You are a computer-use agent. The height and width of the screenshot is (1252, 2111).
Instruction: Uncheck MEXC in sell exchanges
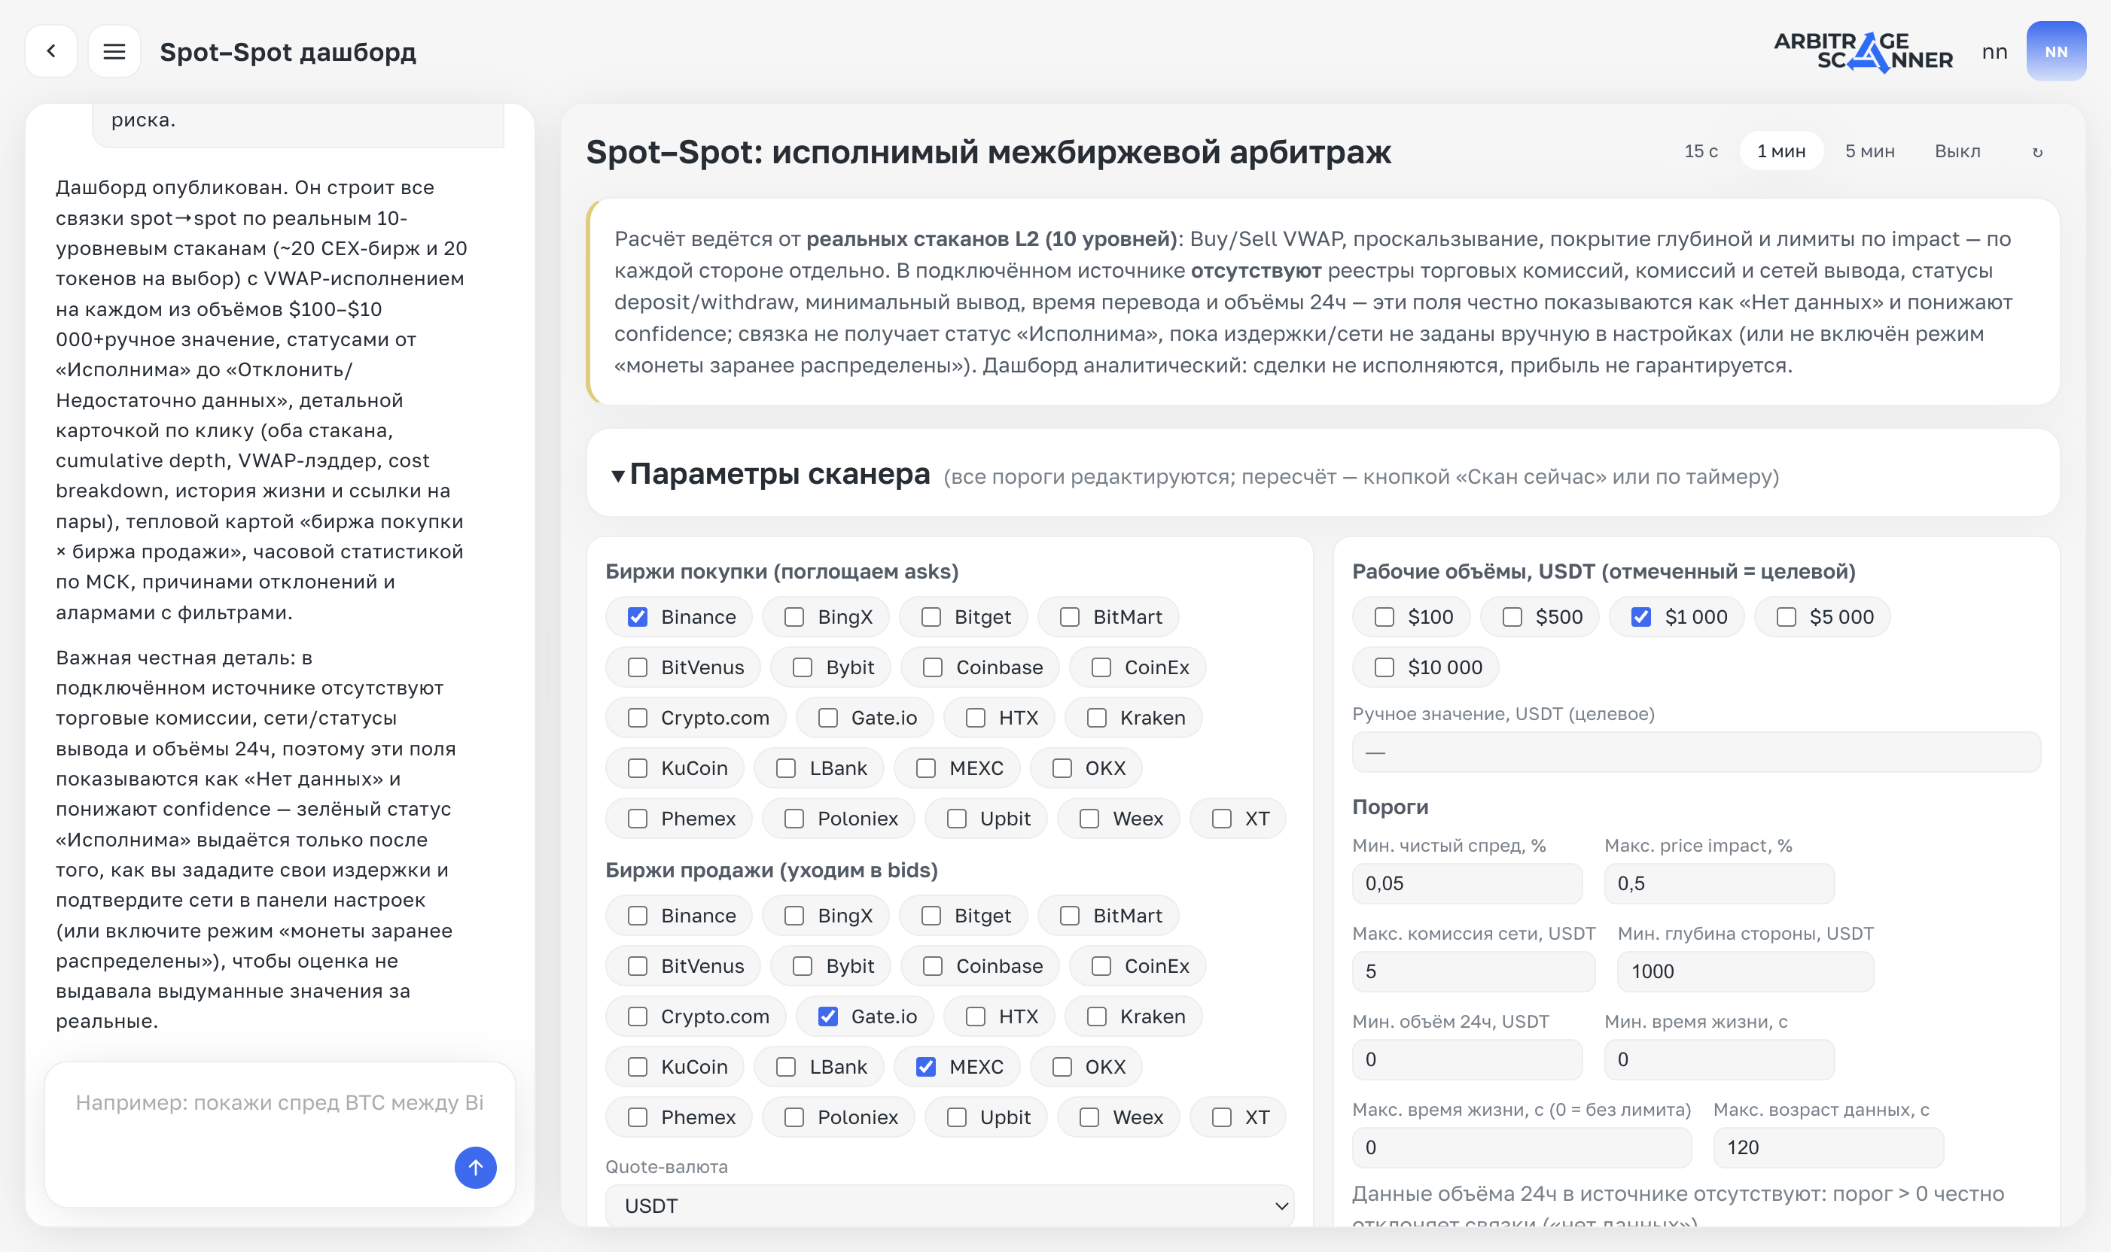point(926,1066)
